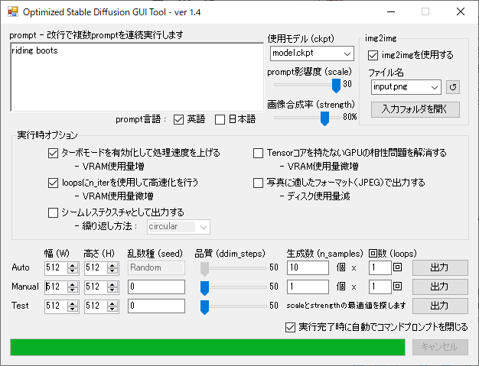Close the Stable Diffusion GUI window
Image resolution: width=479 pixels, height=366 pixels.
(x=461, y=12)
